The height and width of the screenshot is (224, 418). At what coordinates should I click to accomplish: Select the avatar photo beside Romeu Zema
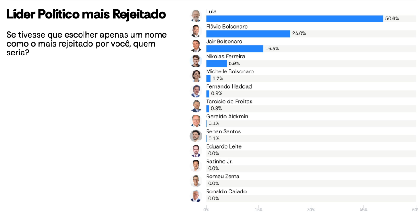pos(196,181)
